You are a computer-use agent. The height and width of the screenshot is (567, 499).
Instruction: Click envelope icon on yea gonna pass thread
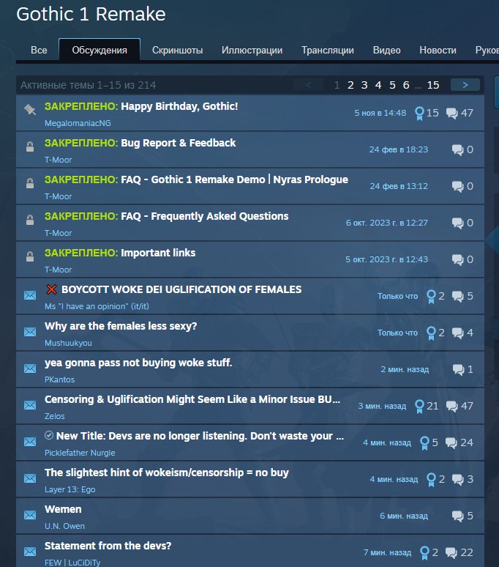point(30,368)
